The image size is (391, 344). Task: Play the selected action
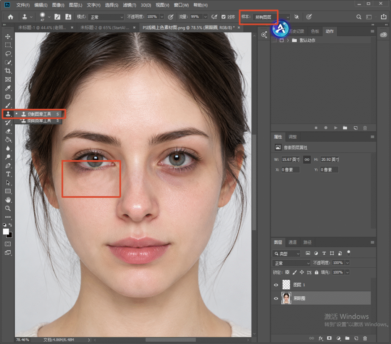click(336, 128)
